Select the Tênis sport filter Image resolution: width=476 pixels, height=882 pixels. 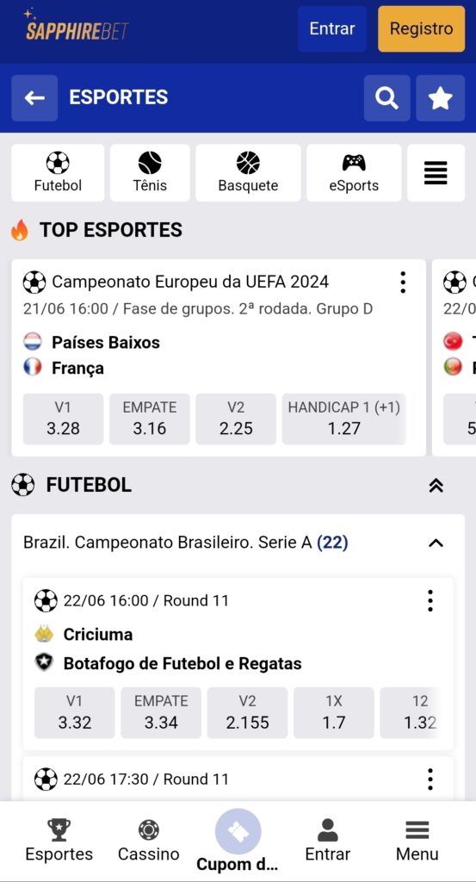point(150,172)
